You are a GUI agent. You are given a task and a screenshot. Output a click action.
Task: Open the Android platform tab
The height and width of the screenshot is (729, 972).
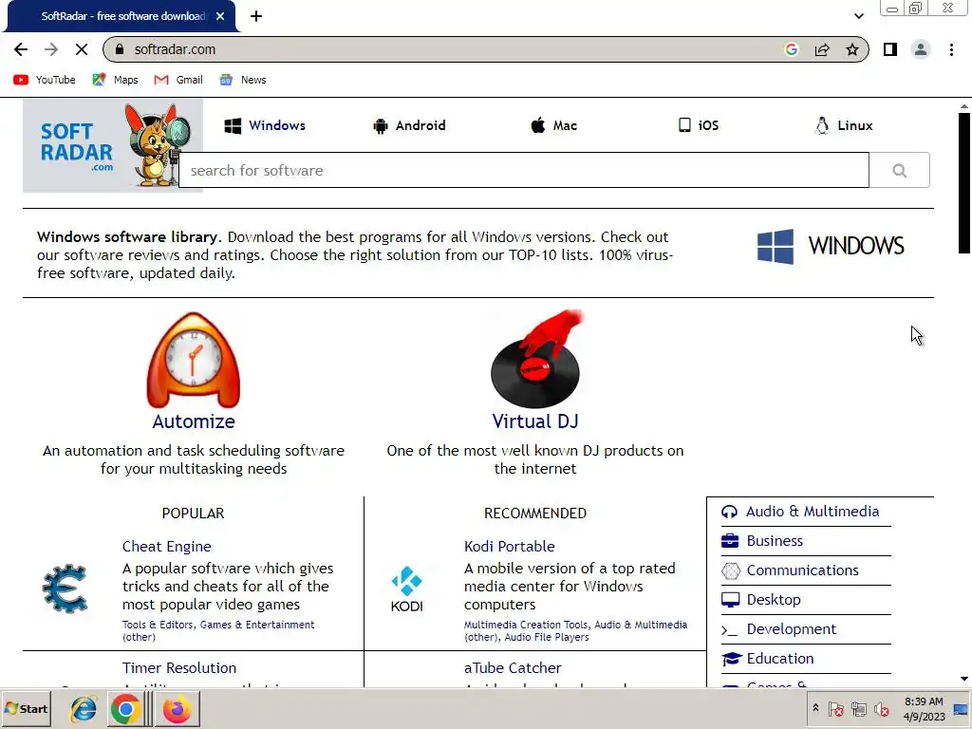coord(409,126)
